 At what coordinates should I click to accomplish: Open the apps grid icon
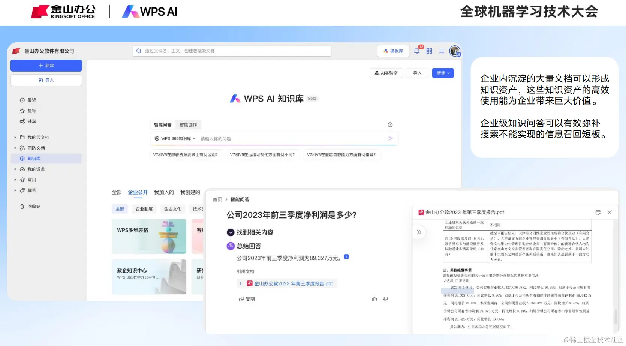pyautogui.click(x=429, y=51)
